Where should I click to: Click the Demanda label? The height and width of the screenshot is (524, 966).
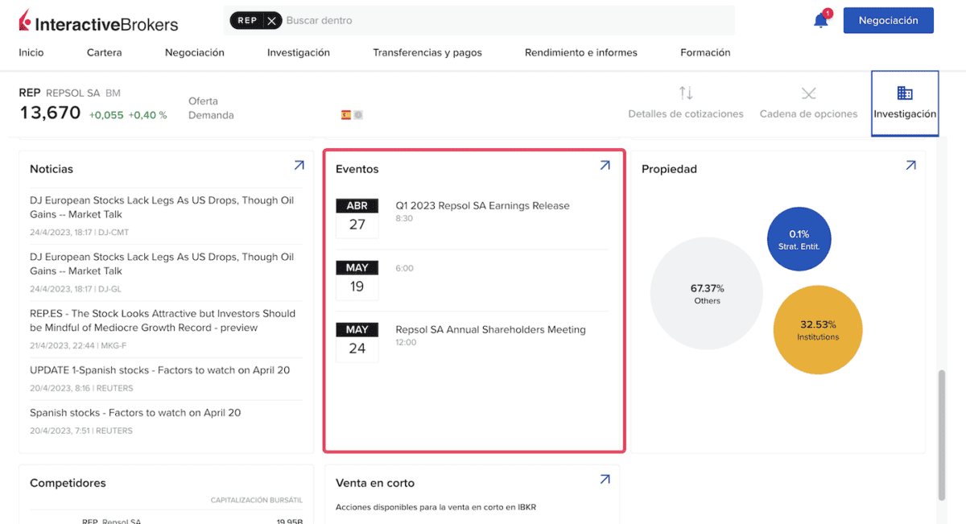coord(211,115)
